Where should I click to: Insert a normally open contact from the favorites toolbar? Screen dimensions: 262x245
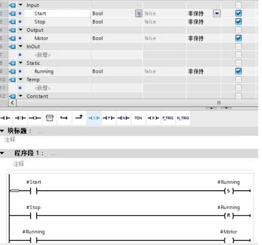(x=6, y=118)
